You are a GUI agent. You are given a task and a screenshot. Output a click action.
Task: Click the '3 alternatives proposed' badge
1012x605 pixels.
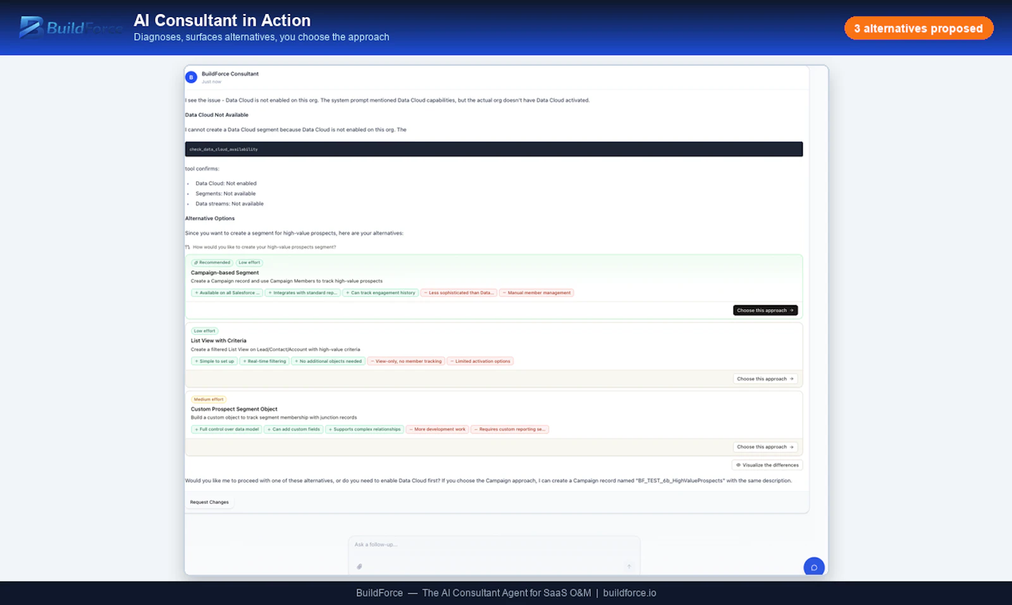tap(918, 28)
